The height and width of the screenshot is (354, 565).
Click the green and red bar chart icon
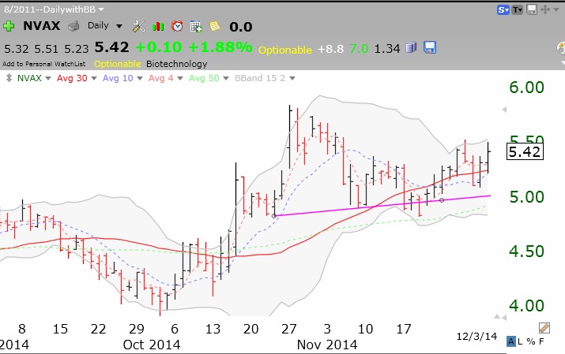(x=158, y=26)
